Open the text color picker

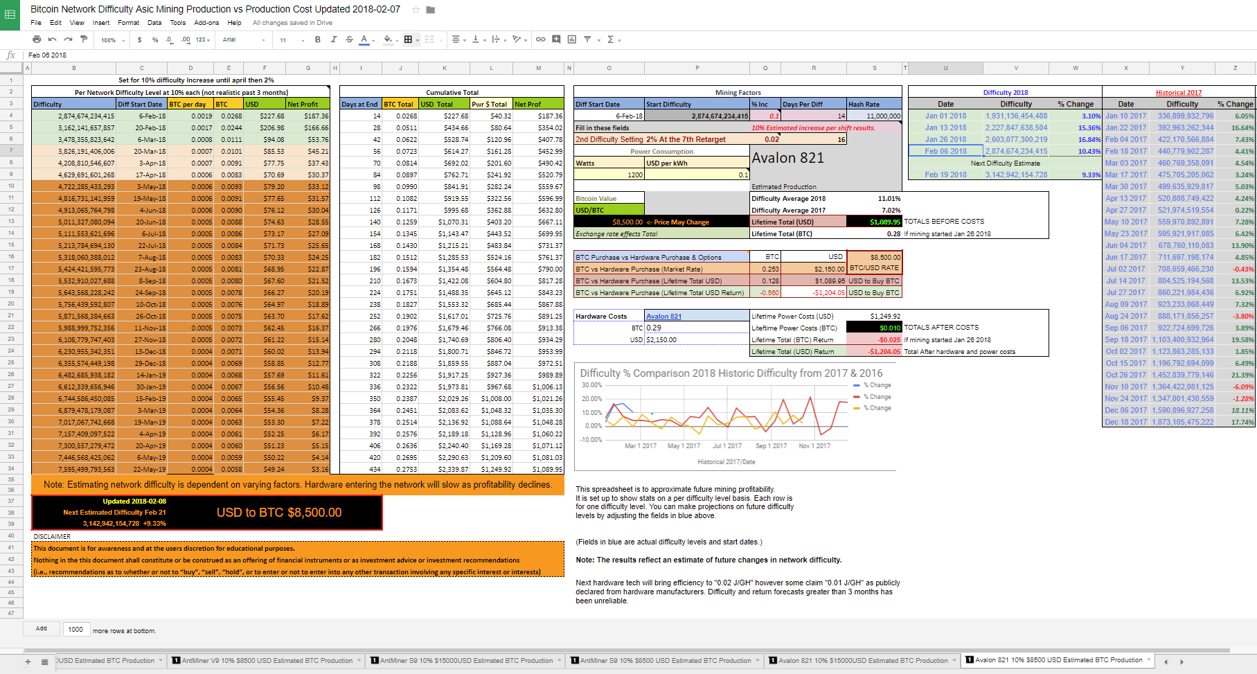[366, 39]
